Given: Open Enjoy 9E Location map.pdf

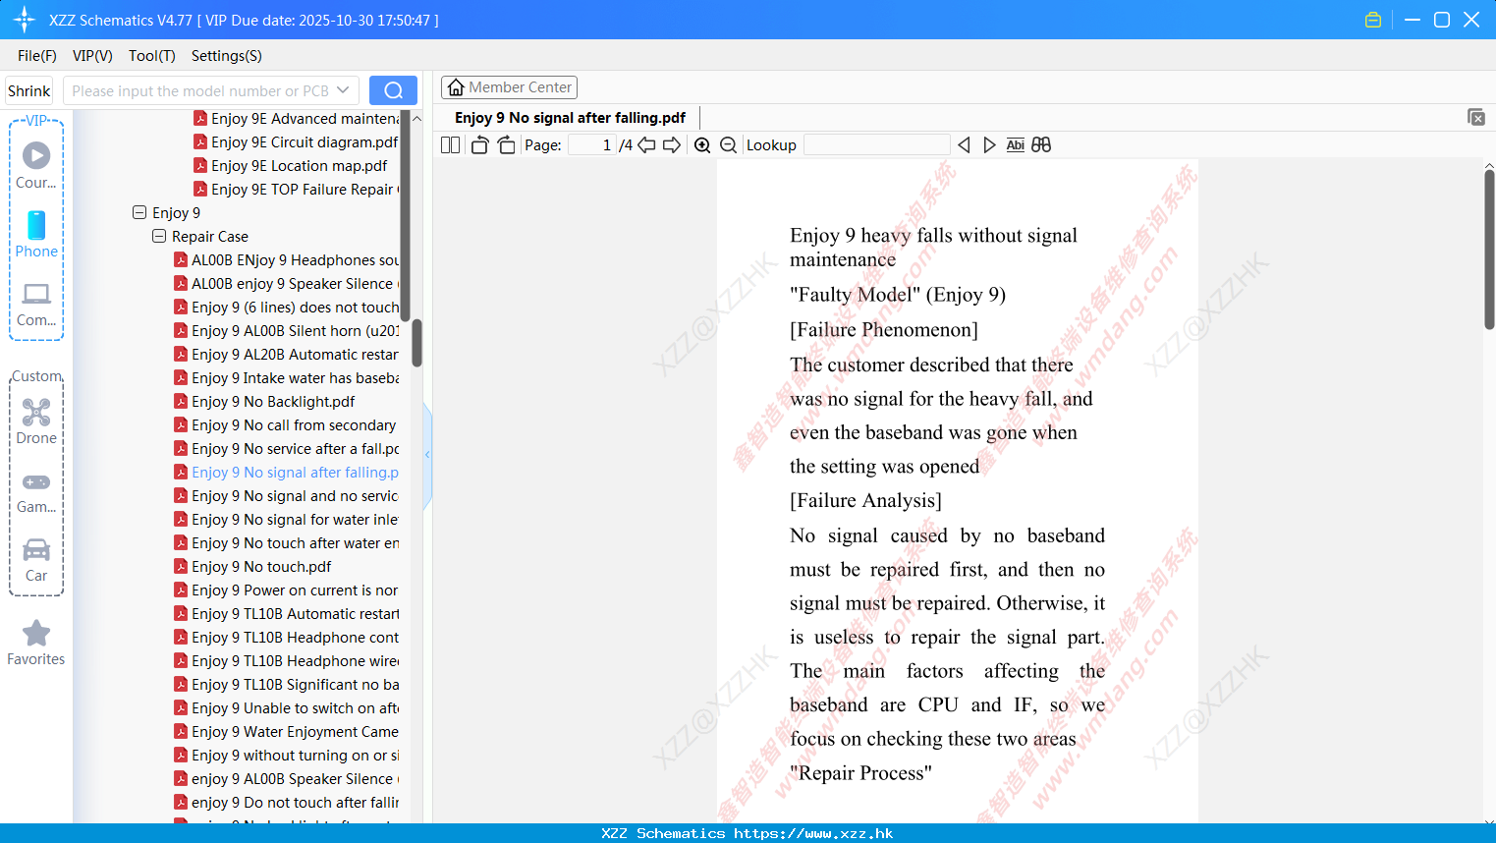Looking at the screenshot, I should 291,165.
